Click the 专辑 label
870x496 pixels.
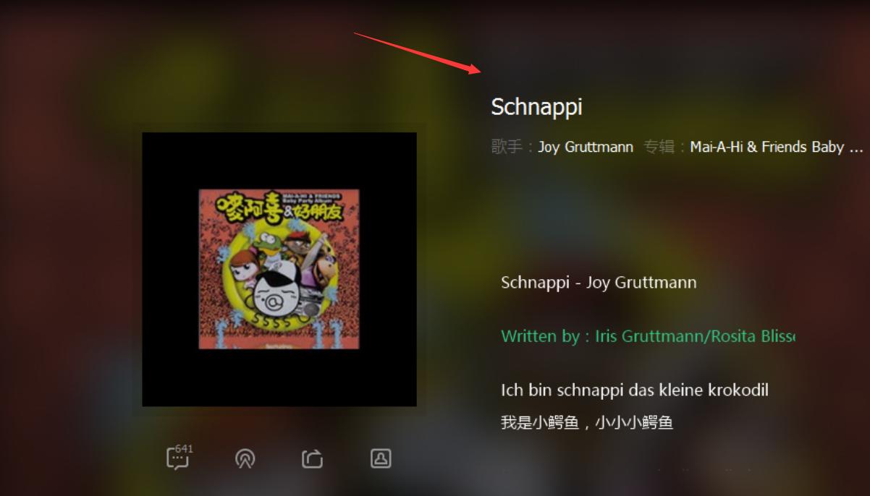659,147
